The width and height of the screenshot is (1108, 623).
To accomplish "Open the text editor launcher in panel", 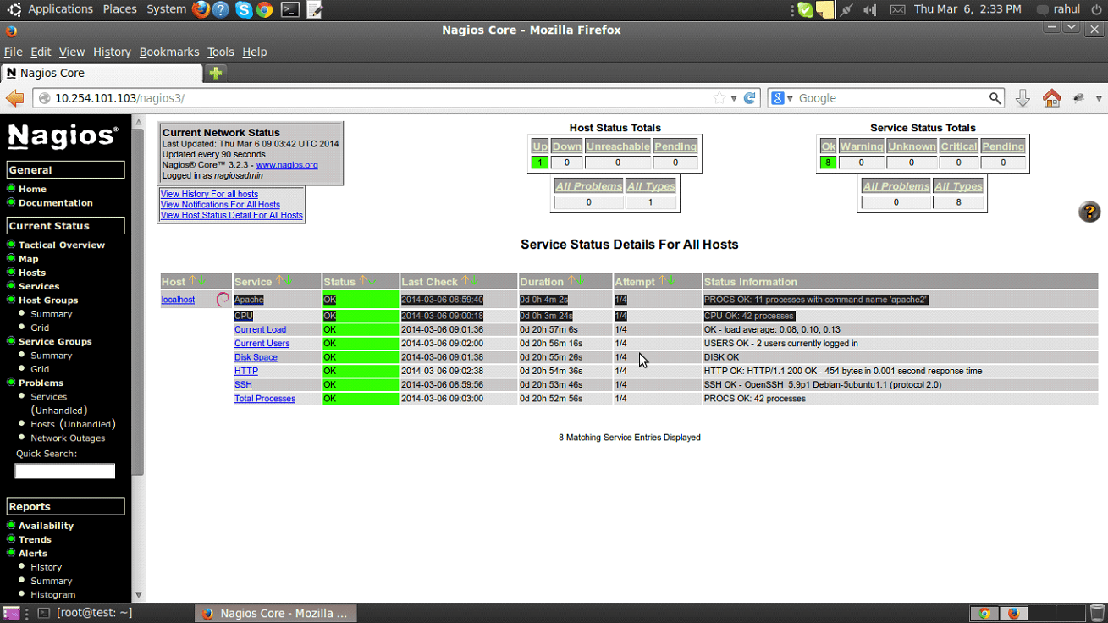I will coord(314,9).
